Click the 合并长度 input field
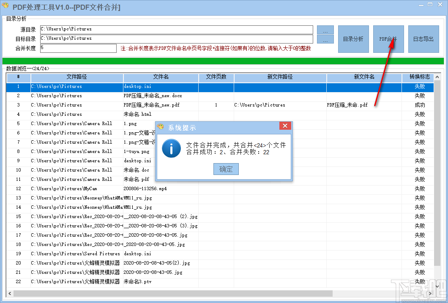Viewport: 448px width, 303px height. tap(78, 48)
